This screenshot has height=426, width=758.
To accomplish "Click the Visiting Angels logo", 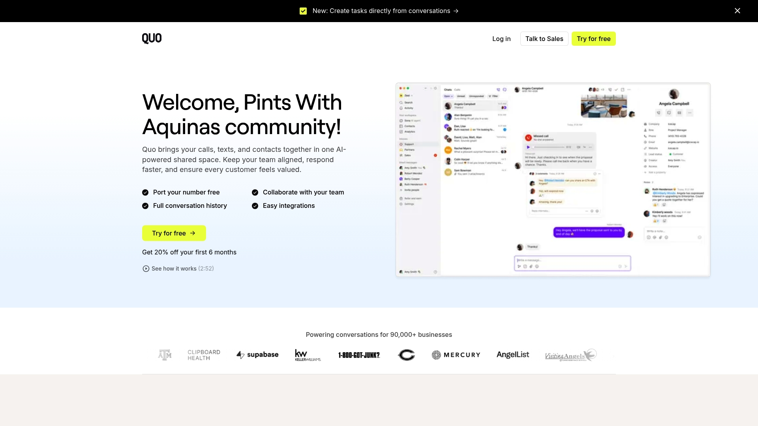I will [571, 355].
